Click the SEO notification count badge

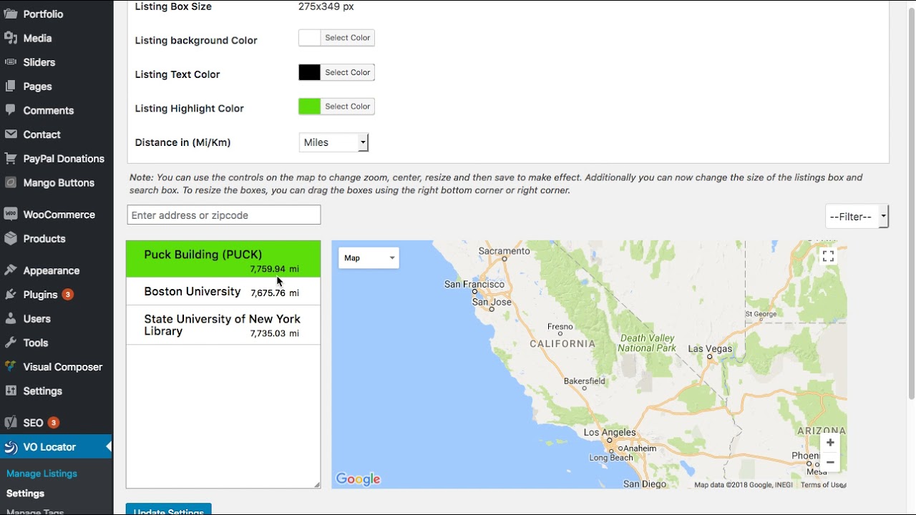coord(53,423)
